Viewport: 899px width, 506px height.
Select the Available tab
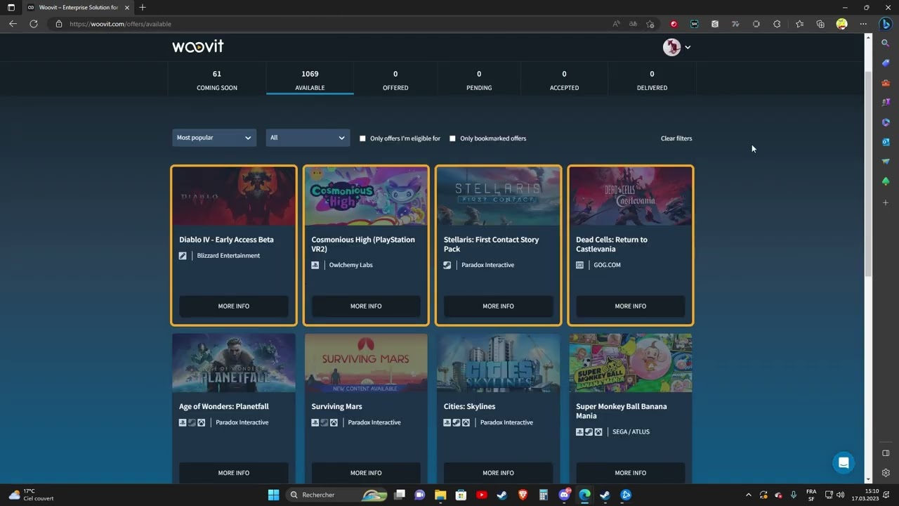[310, 80]
